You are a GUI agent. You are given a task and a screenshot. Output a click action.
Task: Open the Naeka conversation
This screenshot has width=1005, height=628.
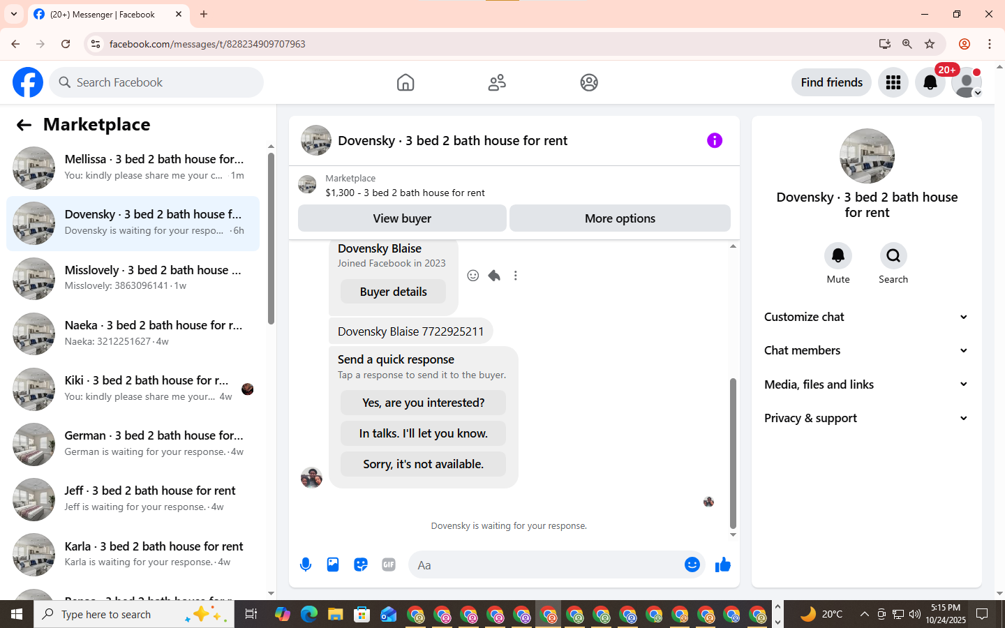133,334
